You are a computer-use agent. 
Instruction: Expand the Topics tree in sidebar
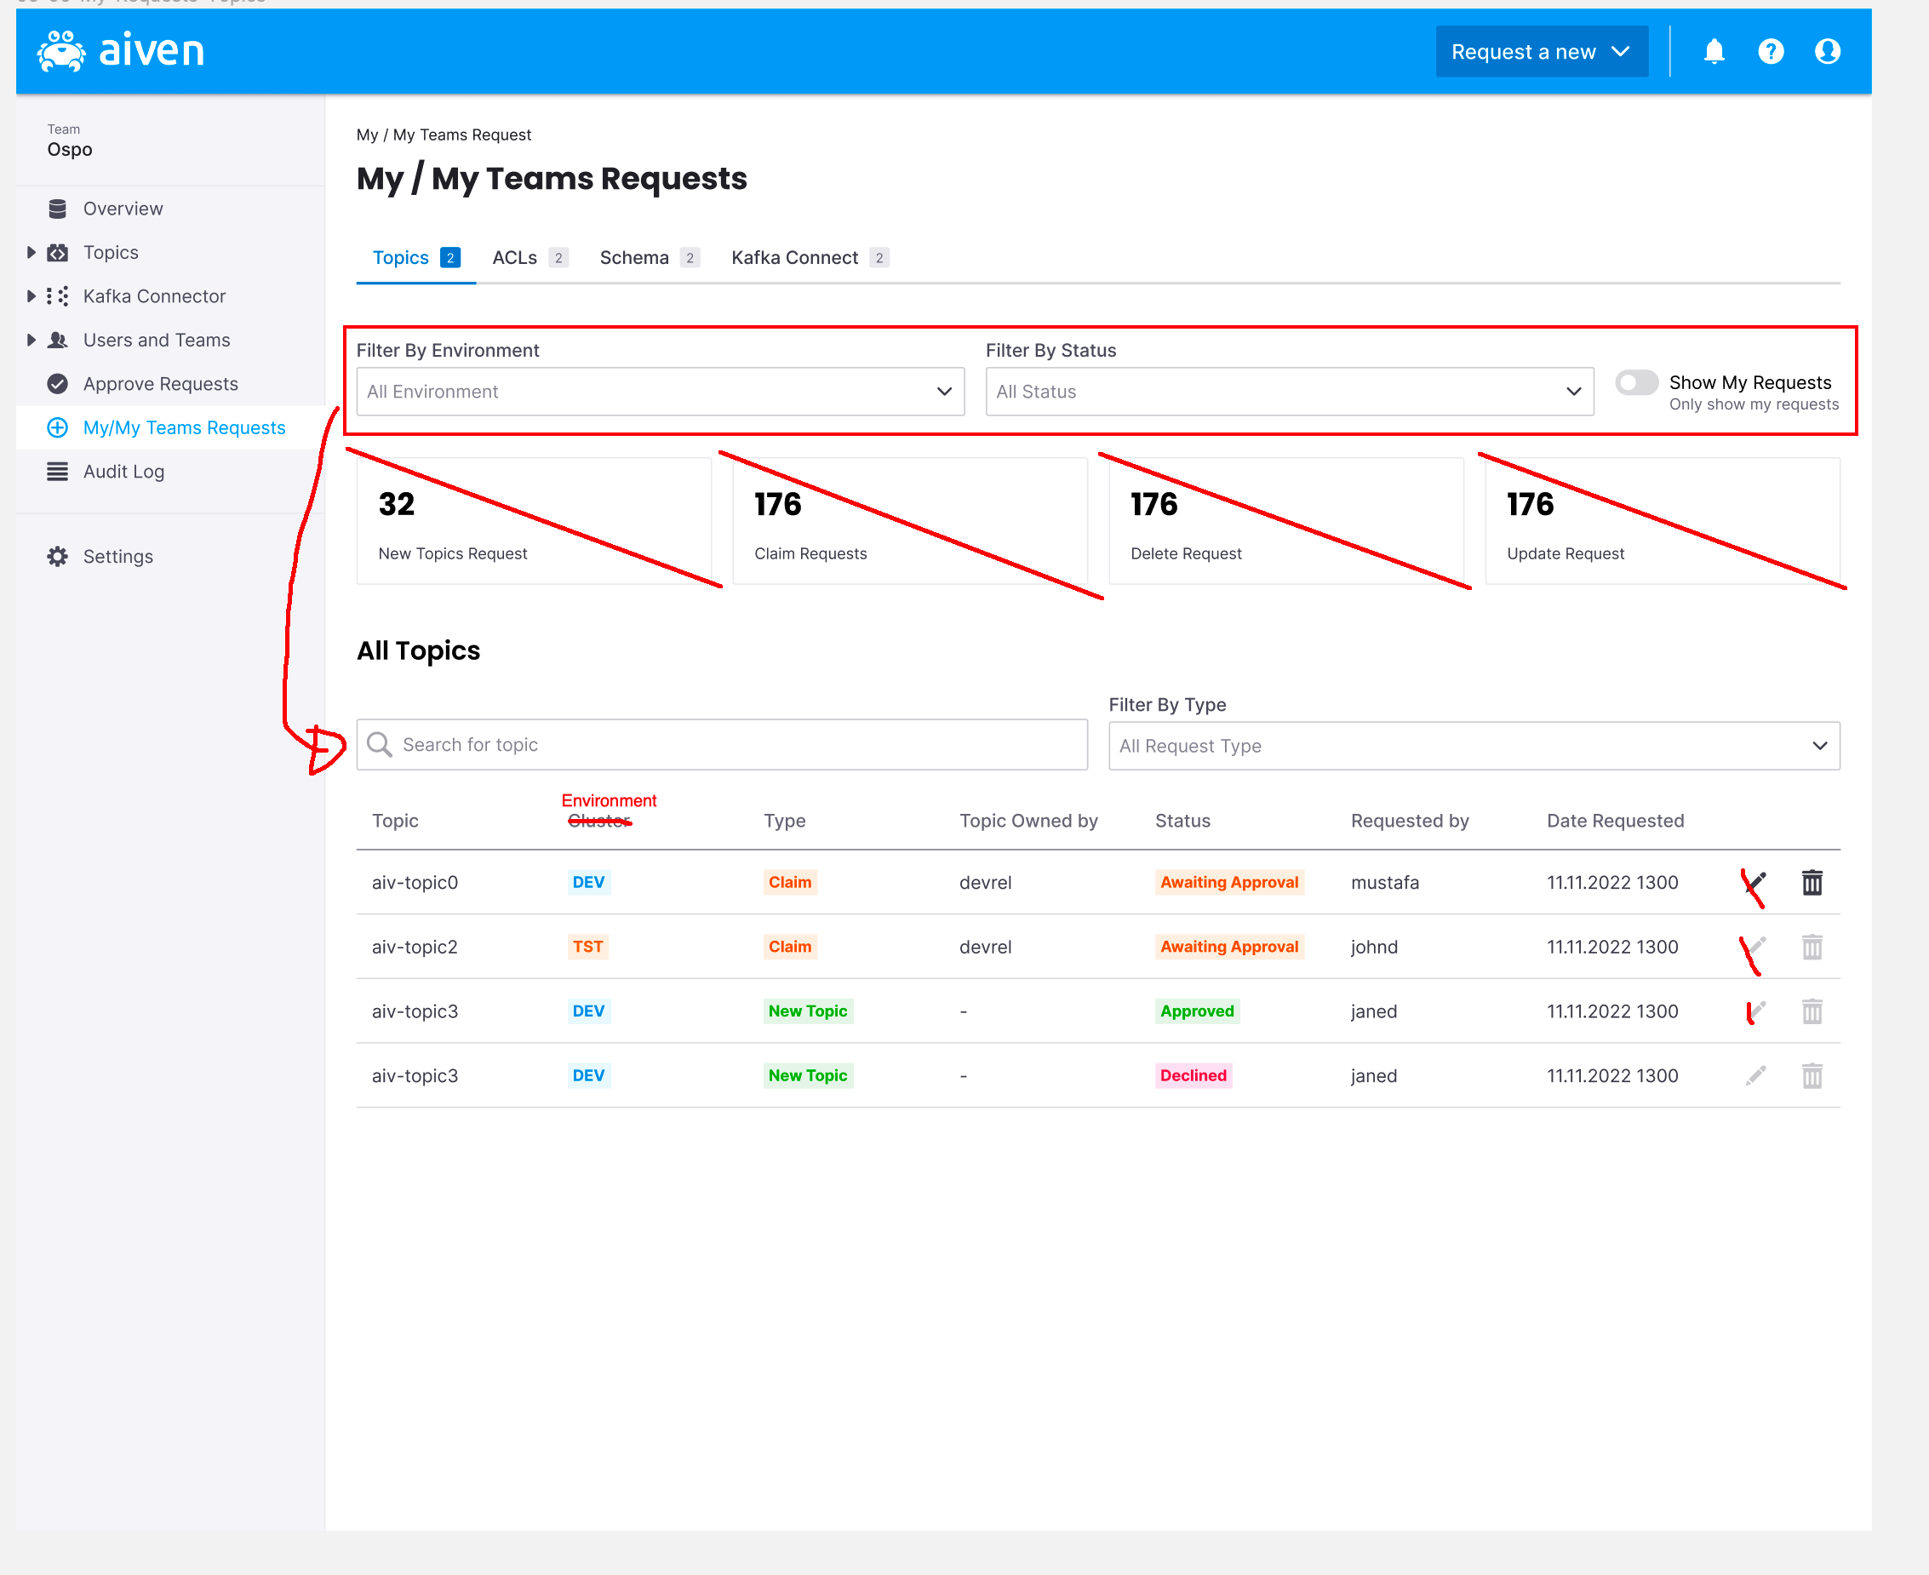tap(31, 252)
